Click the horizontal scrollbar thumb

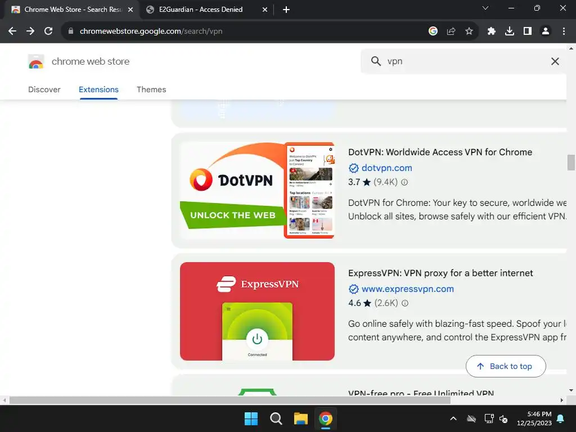230,400
